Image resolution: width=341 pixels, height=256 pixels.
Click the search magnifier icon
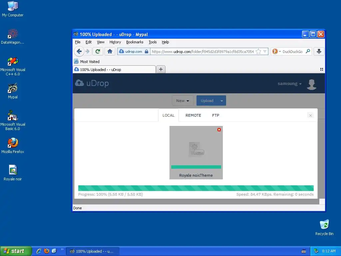click(308, 51)
